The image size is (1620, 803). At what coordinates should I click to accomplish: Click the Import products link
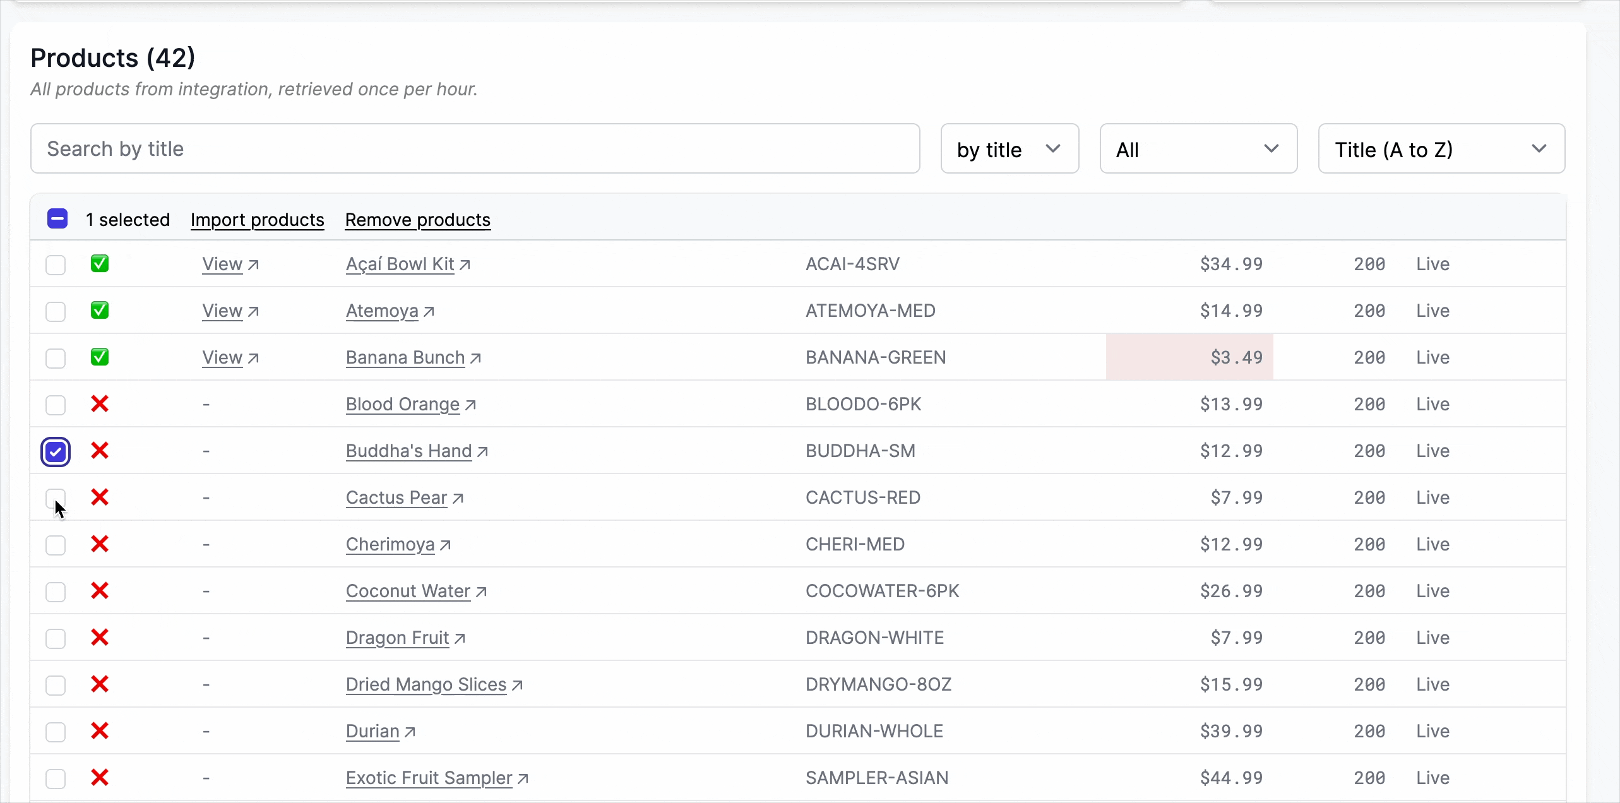click(x=257, y=220)
